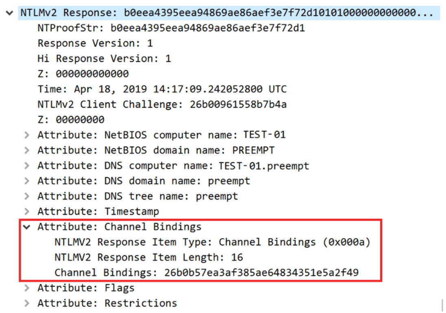Screen dimensions: 446x313
Task: Select the NTLMV2 Response Item Length row
Action: [x=148, y=257]
